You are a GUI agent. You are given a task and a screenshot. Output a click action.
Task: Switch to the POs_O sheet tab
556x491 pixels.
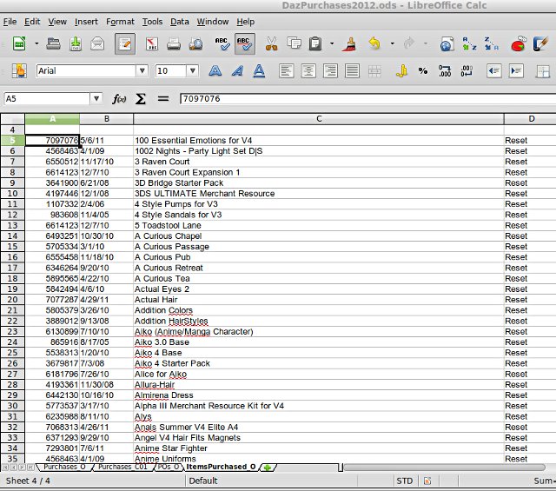(x=169, y=467)
